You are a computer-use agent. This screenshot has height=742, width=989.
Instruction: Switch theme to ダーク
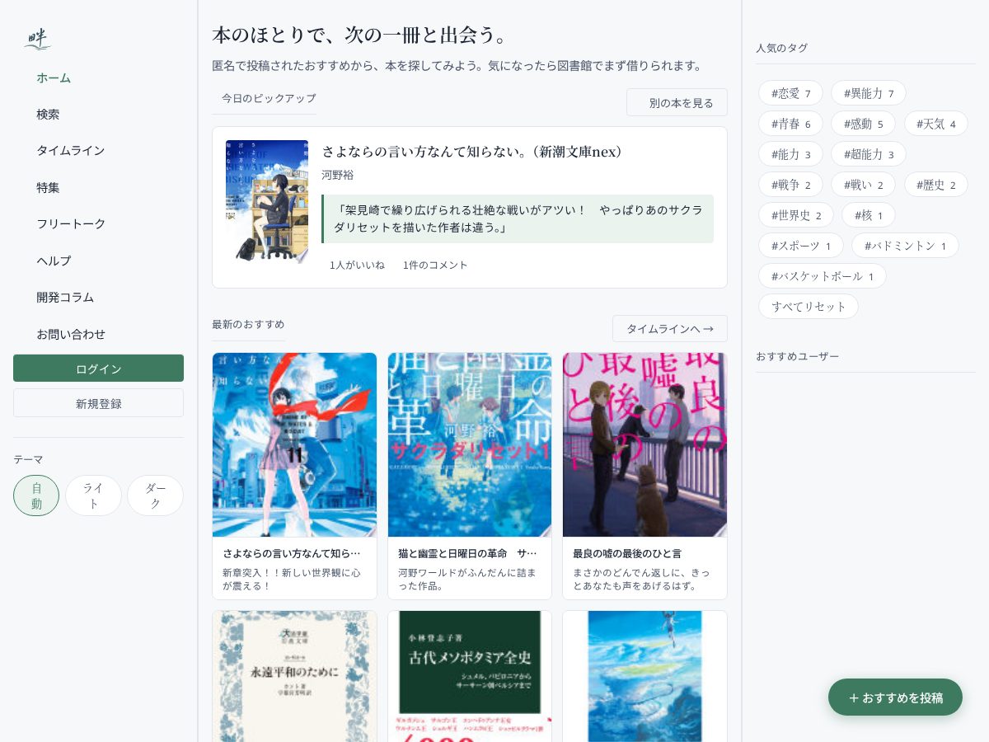[155, 495]
